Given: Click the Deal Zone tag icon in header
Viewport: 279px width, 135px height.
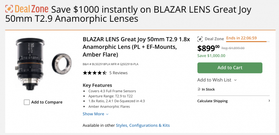Looking at the screenshot, I should 9,9.
